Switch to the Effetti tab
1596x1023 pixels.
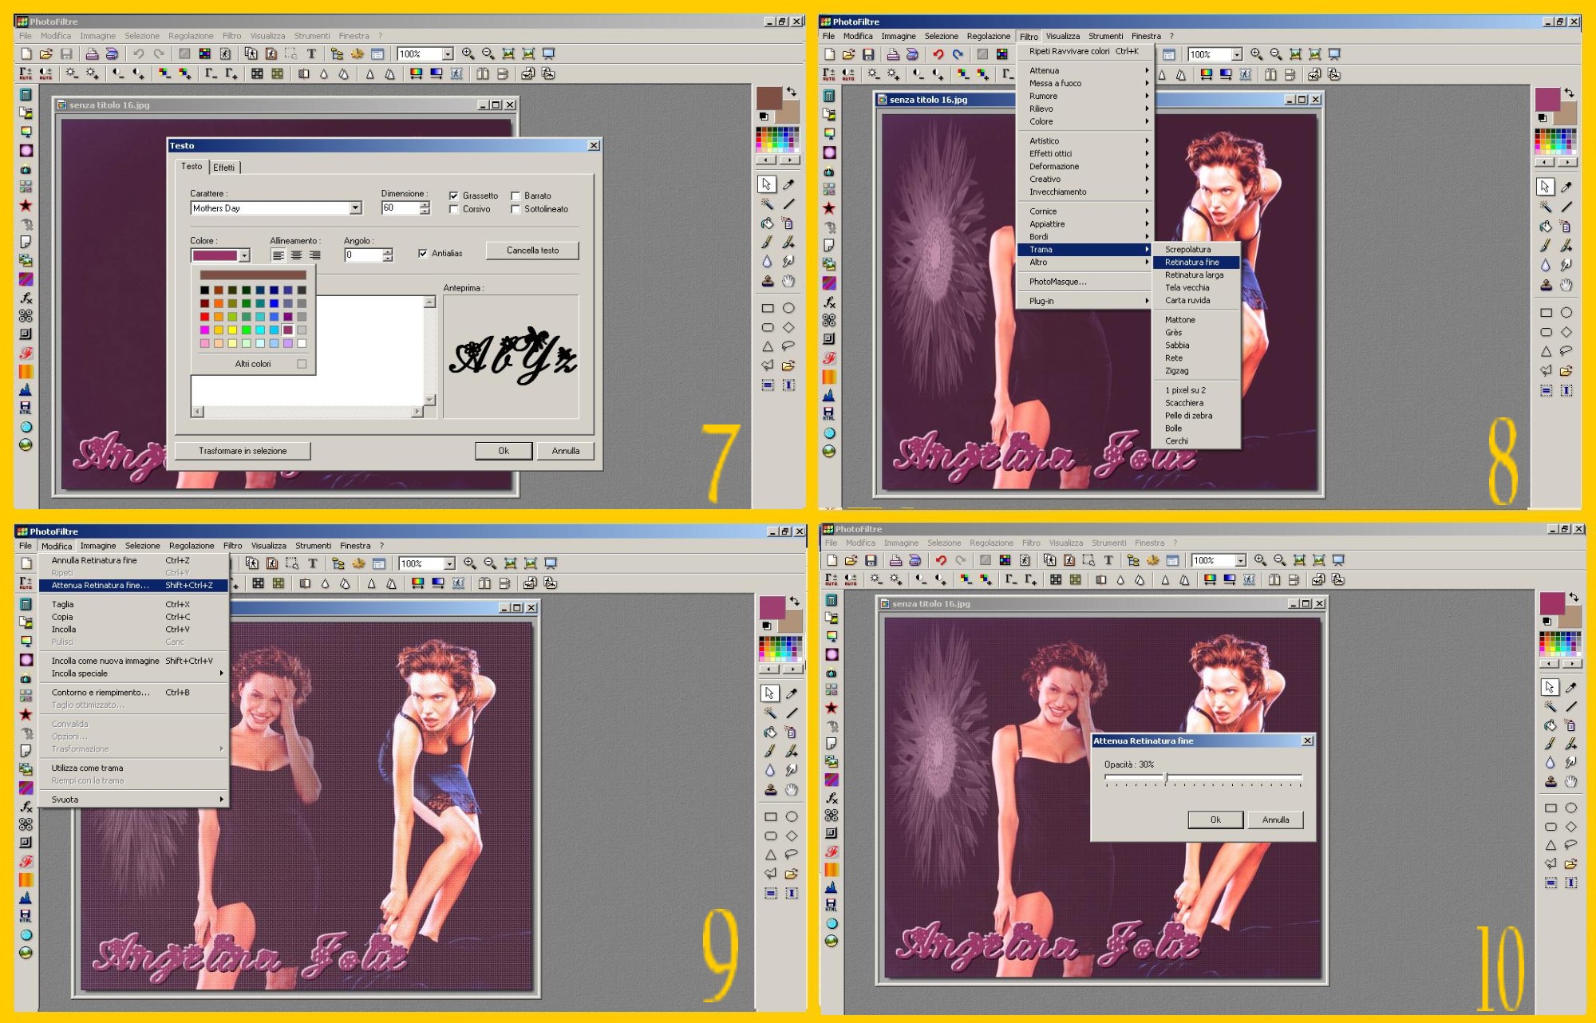point(223,168)
